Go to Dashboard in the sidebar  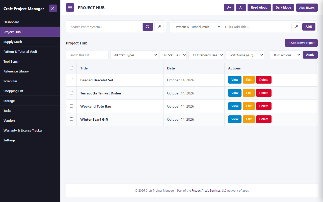click(x=30, y=22)
